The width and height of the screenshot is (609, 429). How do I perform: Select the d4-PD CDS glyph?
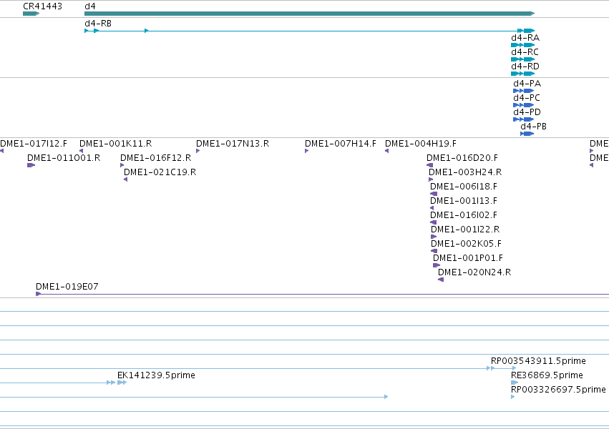click(524, 119)
